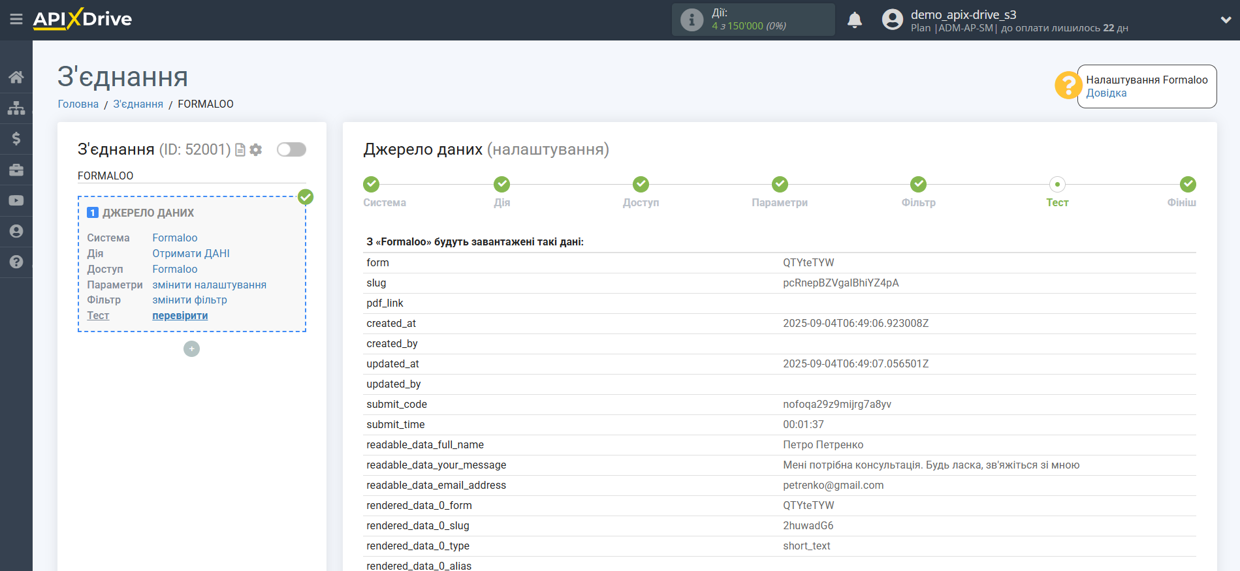The width and height of the screenshot is (1240, 571).
Task: Expand the account dropdown chevron
Action: (x=1226, y=20)
